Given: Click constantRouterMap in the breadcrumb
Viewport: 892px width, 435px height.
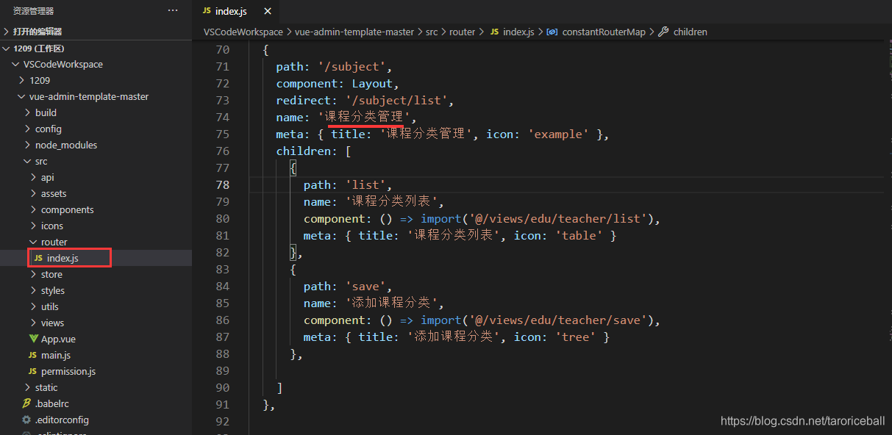Looking at the screenshot, I should tap(604, 32).
